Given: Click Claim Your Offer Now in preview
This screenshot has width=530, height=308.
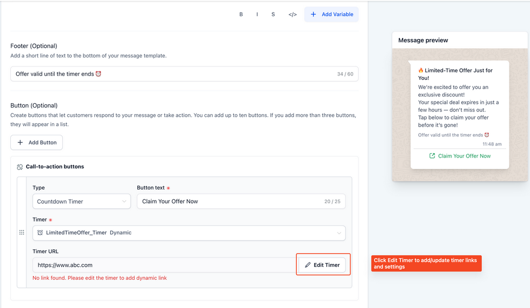Looking at the screenshot, I should 464,156.
